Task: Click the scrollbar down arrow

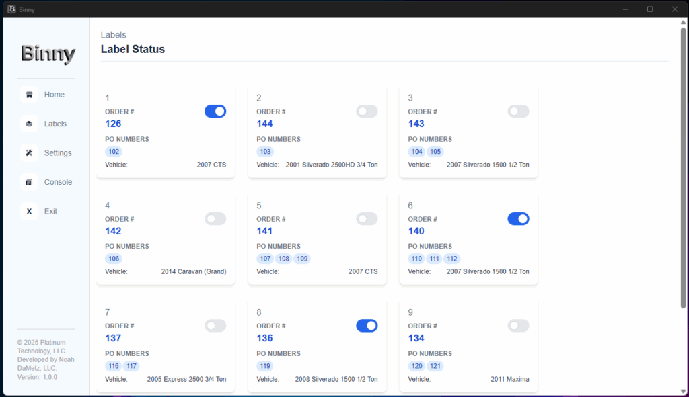Action: [684, 392]
